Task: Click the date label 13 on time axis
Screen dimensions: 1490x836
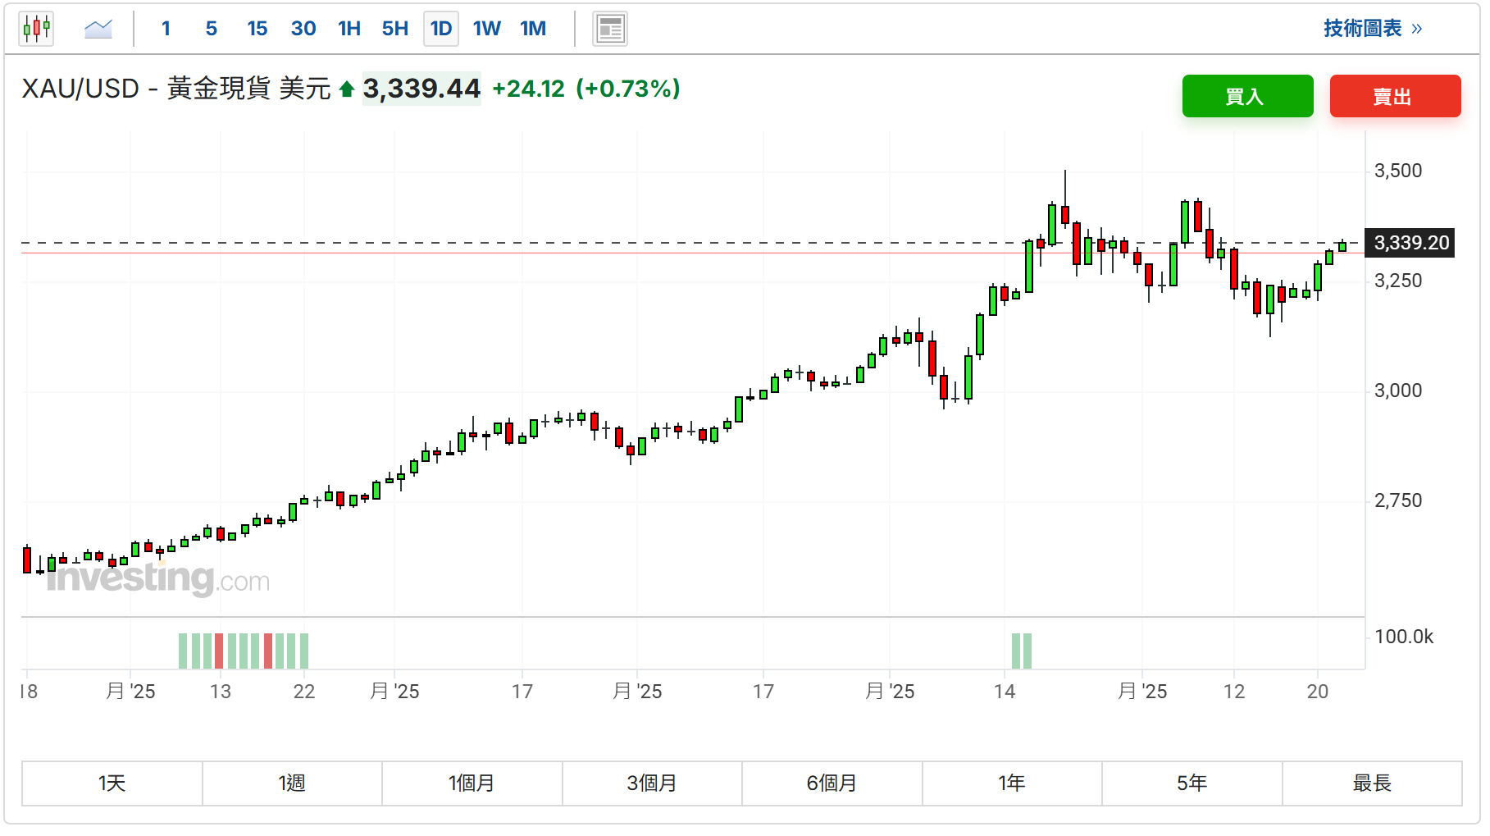Action: (x=221, y=692)
